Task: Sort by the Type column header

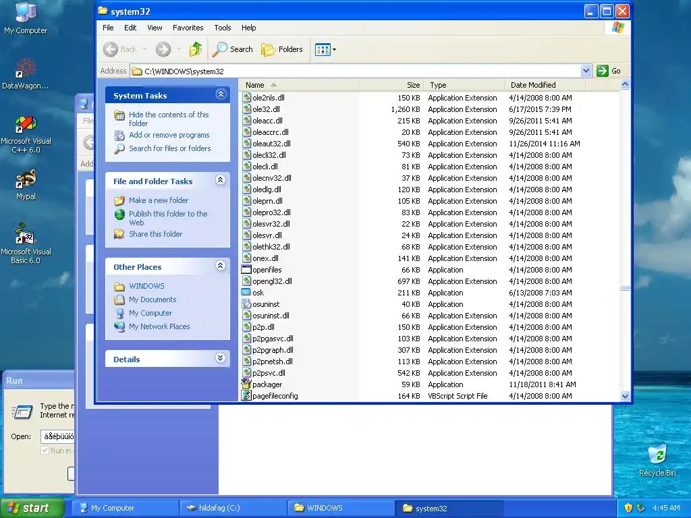Action: 464,85
